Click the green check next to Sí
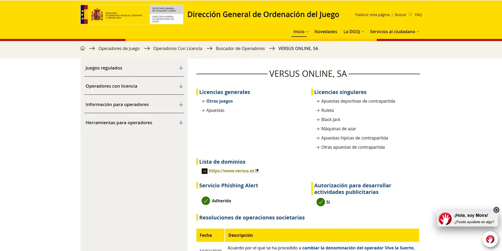 [x=321, y=202]
